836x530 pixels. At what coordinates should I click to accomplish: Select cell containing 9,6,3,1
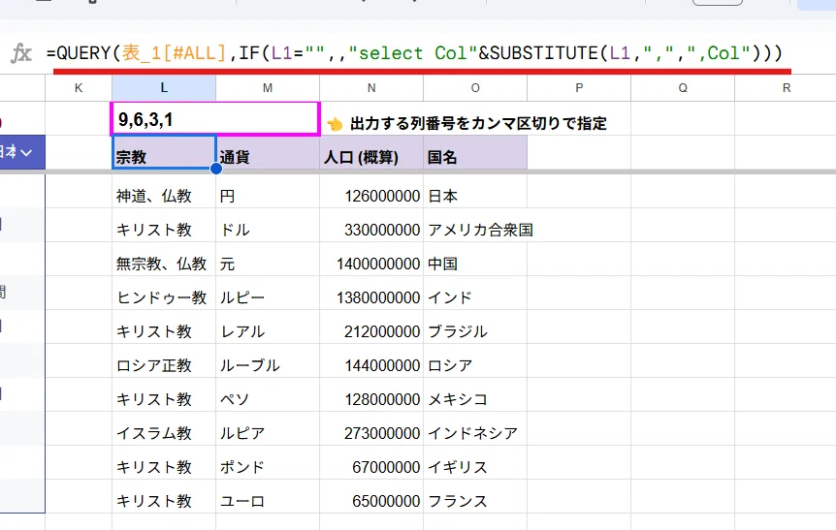click(215, 119)
